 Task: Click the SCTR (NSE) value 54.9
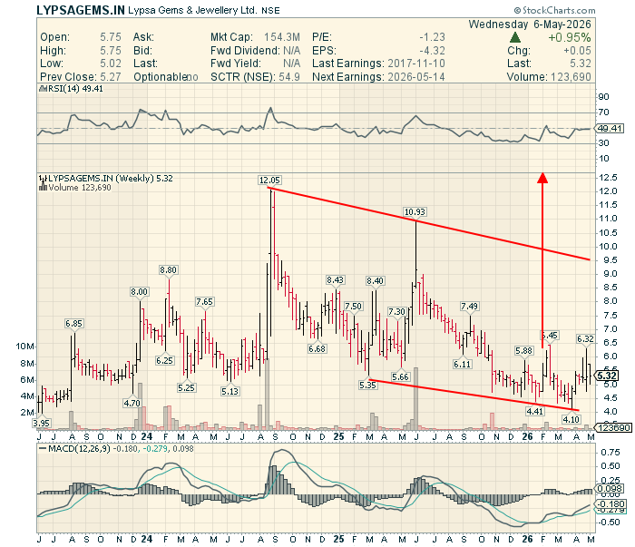(289, 77)
